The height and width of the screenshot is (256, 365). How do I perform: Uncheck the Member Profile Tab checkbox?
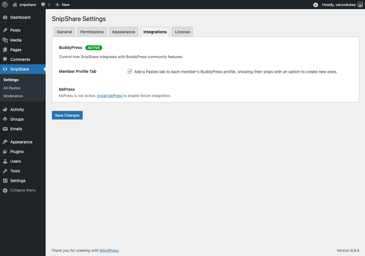tap(130, 71)
